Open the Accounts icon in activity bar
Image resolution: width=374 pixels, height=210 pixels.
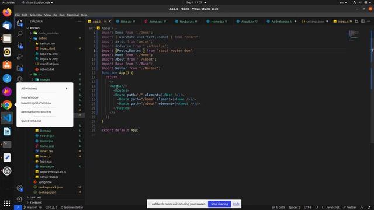tap(20, 188)
